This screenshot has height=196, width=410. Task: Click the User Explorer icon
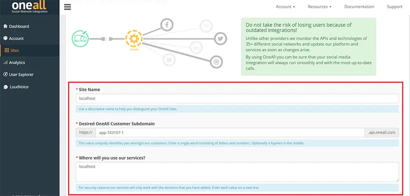tap(5, 74)
